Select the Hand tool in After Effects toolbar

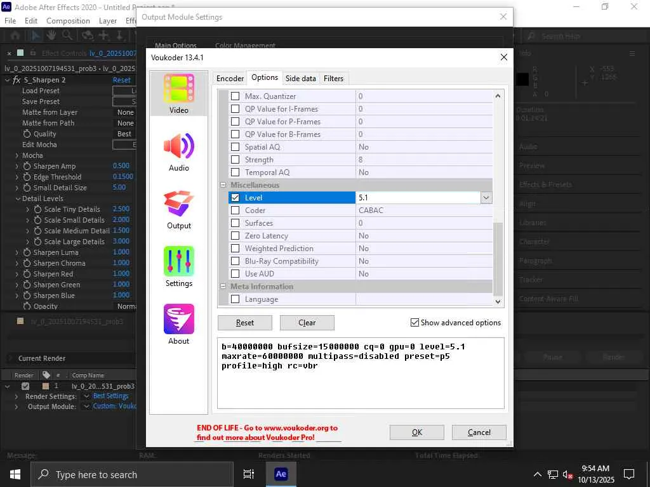coord(51,36)
